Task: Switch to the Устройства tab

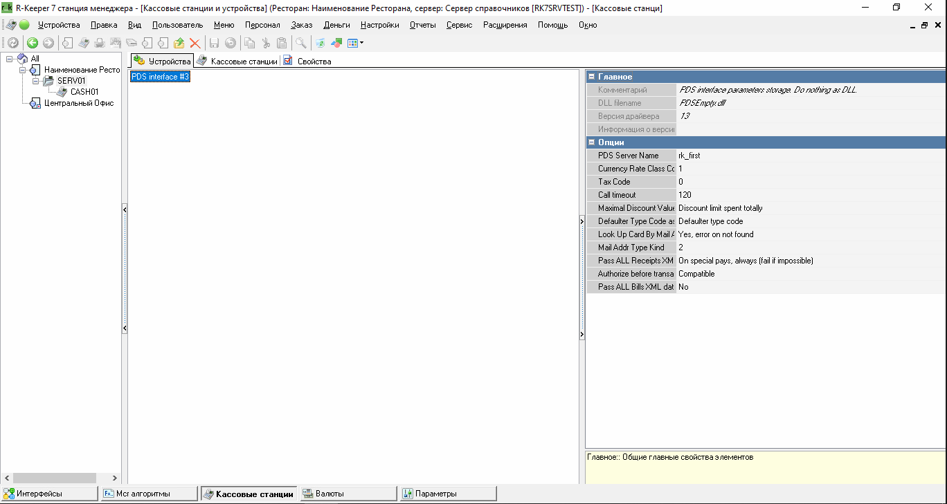Action: pos(163,61)
